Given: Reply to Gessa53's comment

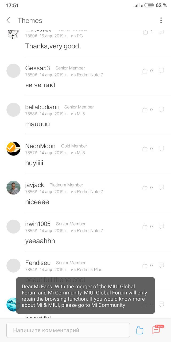Looking at the screenshot, I should point(161,71).
